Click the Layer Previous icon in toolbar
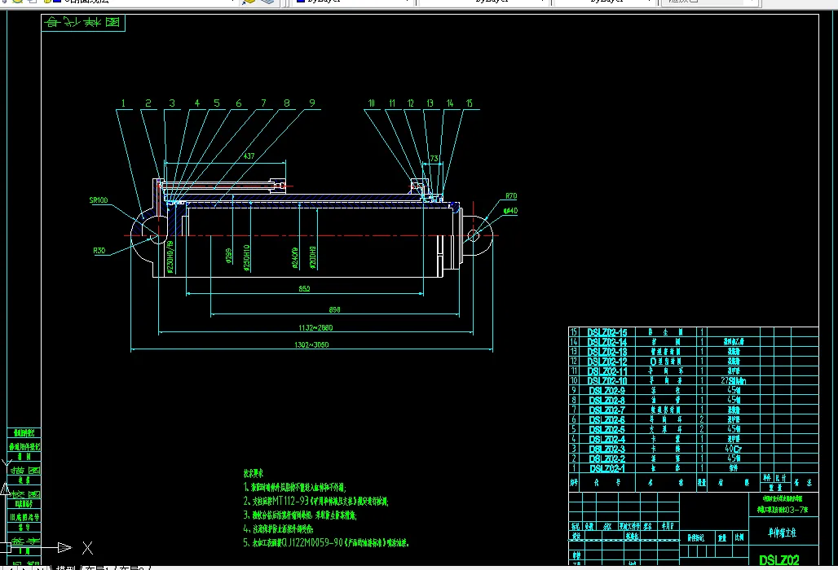The image size is (838, 570). 267,2
